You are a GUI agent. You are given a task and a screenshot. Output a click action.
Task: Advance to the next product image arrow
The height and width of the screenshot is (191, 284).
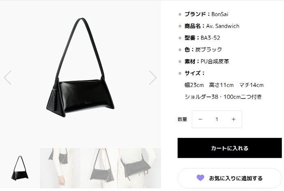(x=153, y=78)
